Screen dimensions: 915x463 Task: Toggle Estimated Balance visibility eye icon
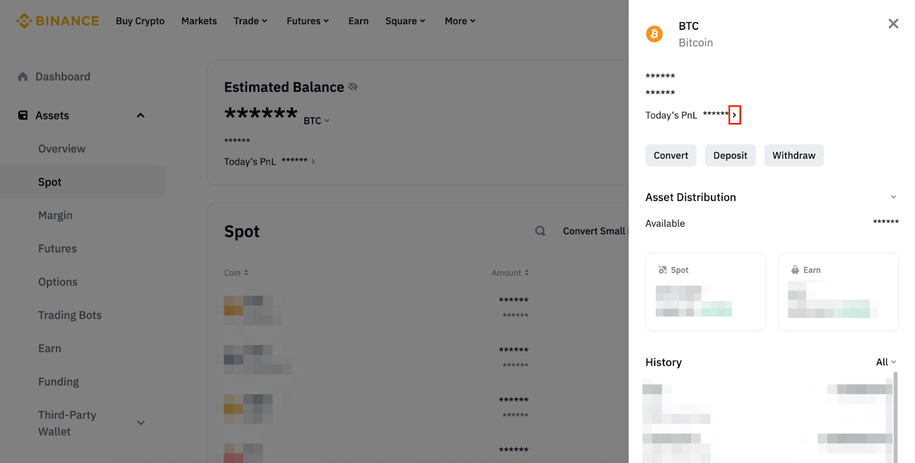point(353,87)
